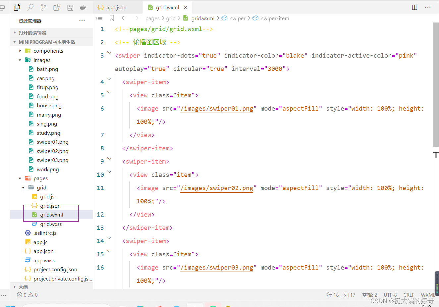Close the grid.wxml tab
This screenshot has height=307, width=439.
pyautogui.click(x=186, y=7)
